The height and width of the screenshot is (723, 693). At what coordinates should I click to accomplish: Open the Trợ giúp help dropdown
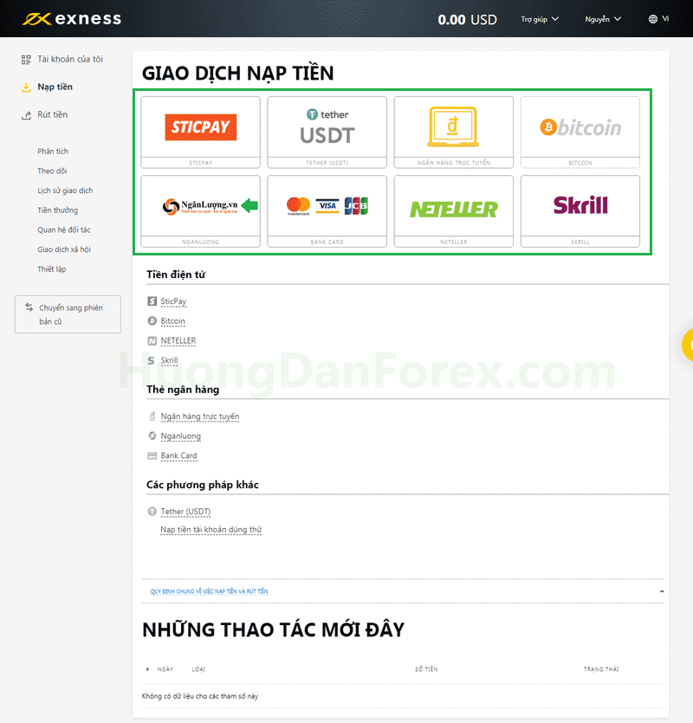click(x=540, y=19)
